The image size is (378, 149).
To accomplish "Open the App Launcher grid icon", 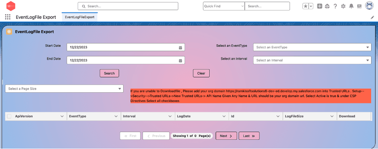I will tap(8, 17).
